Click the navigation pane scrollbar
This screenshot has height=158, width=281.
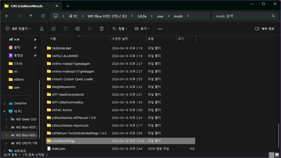39,109
